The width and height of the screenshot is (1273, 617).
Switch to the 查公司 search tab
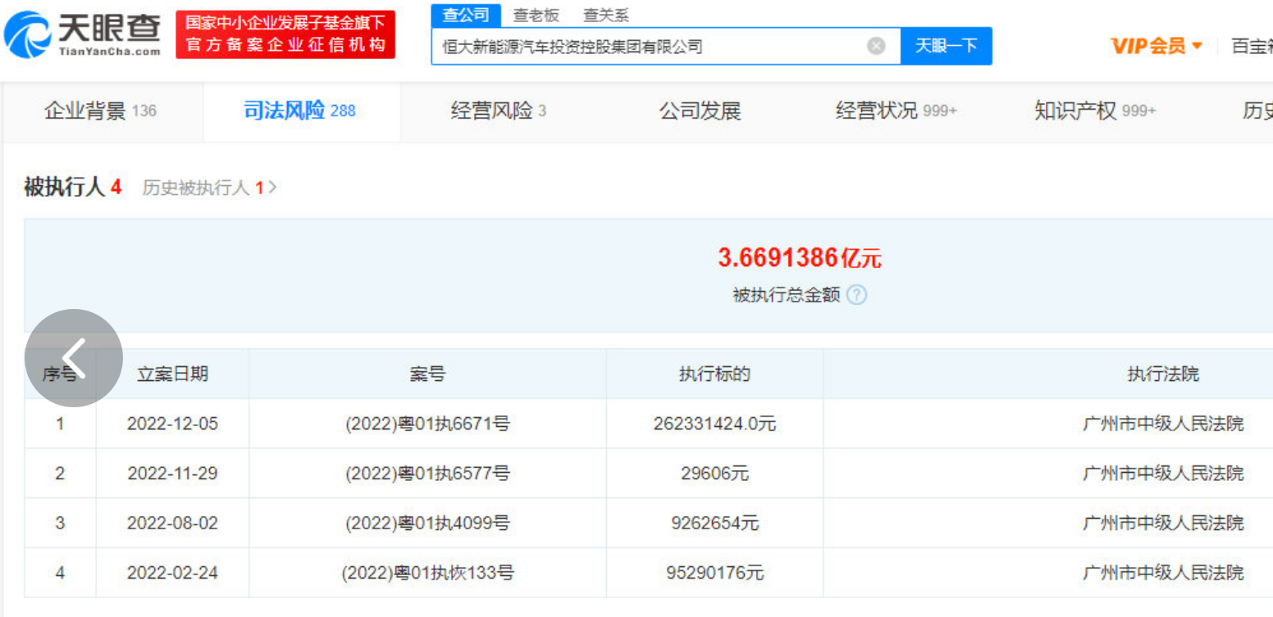pos(466,16)
